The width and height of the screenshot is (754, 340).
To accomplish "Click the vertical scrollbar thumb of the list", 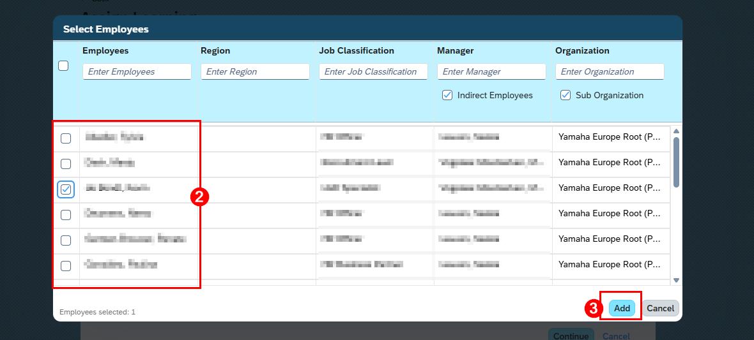I will pyautogui.click(x=676, y=162).
